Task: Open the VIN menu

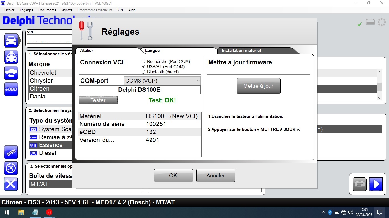Action: tap(120, 10)
